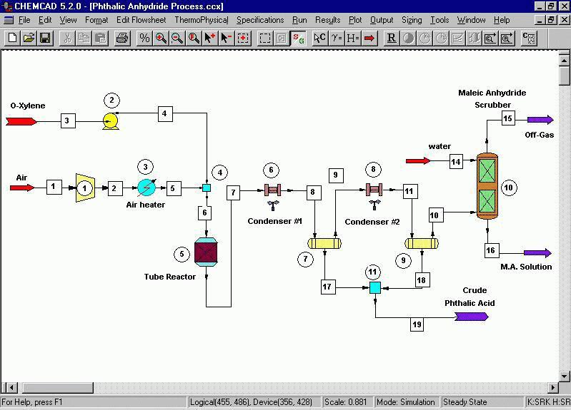The height and width of the screenshot is (410, 571).
Task: Select stream box 19
Action: click(x=417, y=324)
